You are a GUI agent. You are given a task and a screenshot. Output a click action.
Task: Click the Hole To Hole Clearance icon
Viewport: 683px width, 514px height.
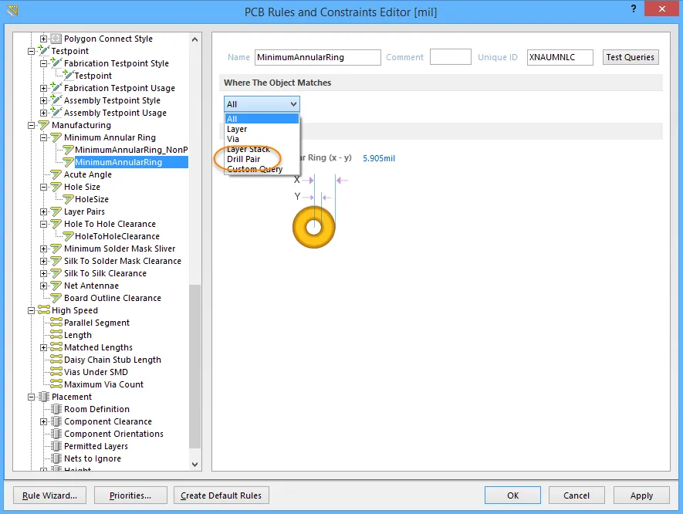point(56,224)
